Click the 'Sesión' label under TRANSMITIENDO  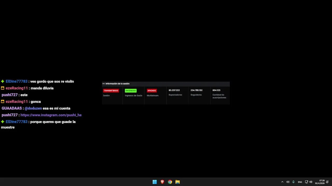(106, 96)
